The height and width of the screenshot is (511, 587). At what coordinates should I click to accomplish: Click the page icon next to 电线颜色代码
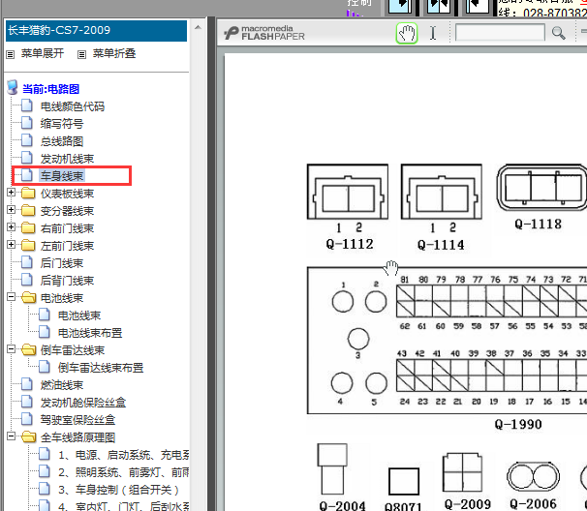(x=27, y=105)
